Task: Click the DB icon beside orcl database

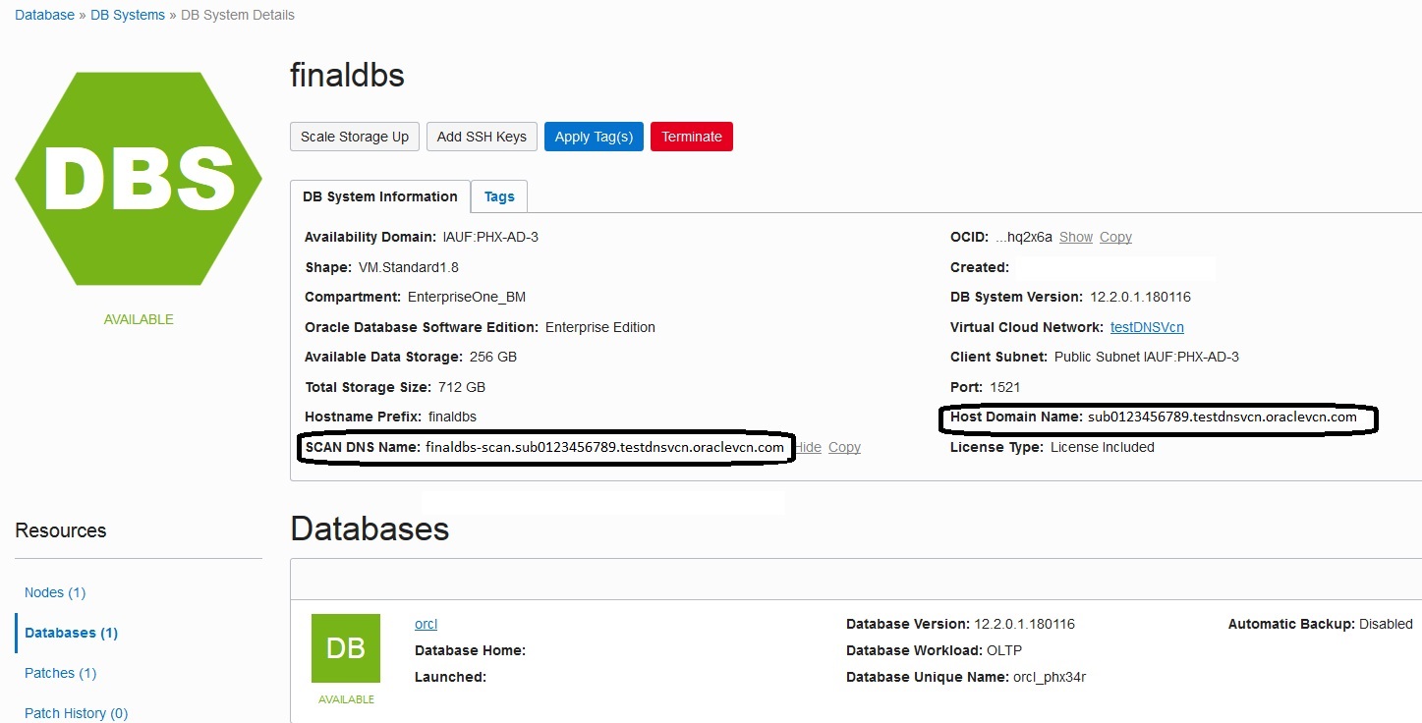Action: pos(345,648)
